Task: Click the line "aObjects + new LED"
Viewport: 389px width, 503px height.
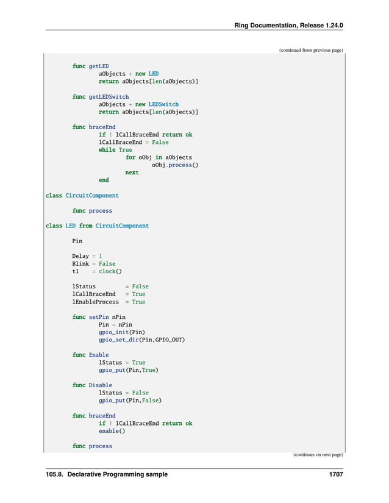Action: coord(129,74)
